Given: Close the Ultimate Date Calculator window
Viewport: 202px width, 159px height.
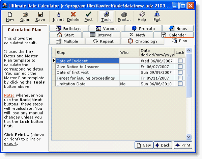Looking at the screenshot, I should 191,6.
